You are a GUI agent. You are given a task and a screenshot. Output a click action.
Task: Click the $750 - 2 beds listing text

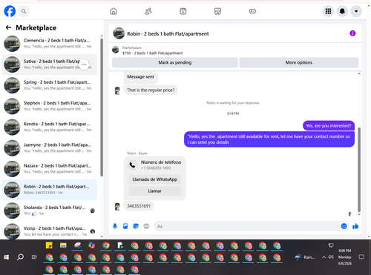(153, 53)
